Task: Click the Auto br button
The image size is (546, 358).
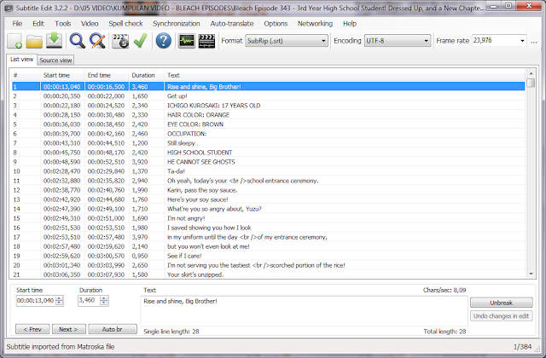Action: [x=113, y=329]
